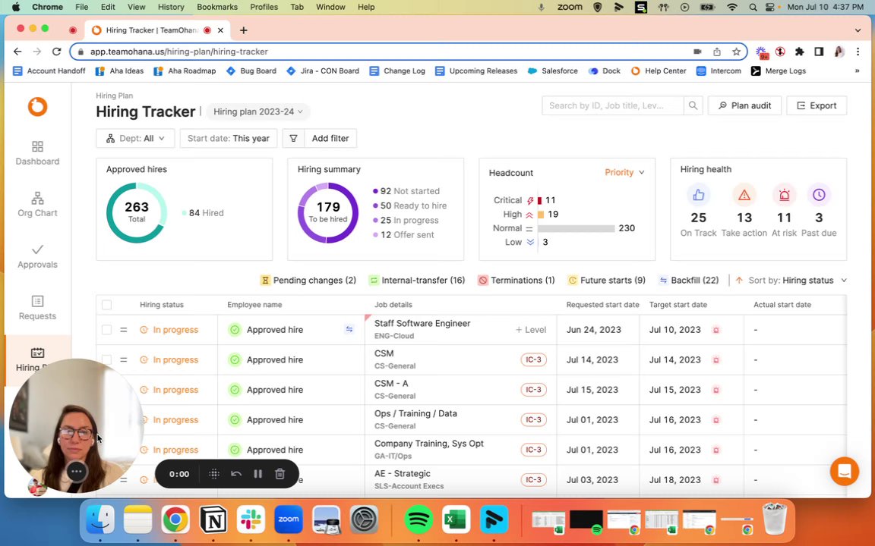875x546 pixels.
Task: Go to Approvals in sidebar
Action: (x=37, y=256)
